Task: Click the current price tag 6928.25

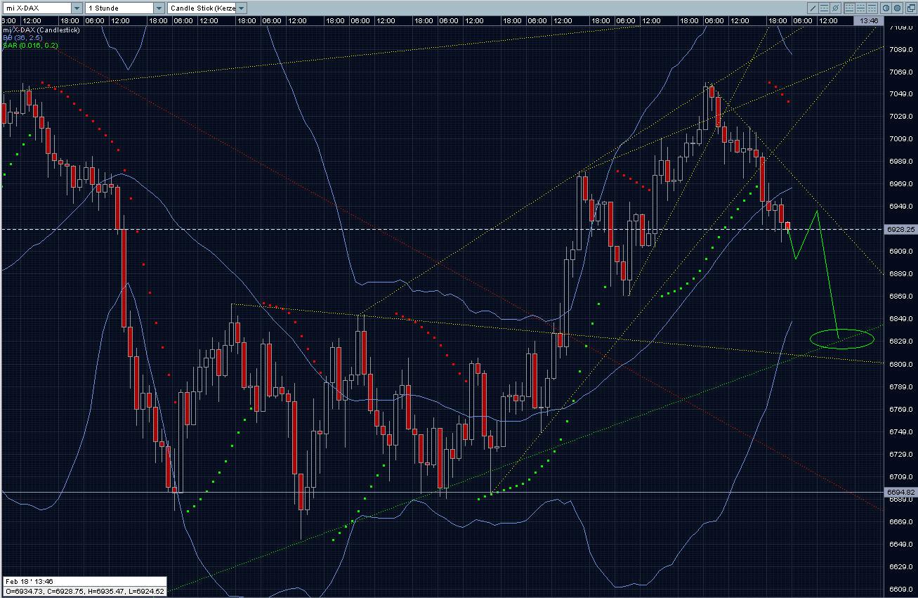Action: (x=900, y=229)
